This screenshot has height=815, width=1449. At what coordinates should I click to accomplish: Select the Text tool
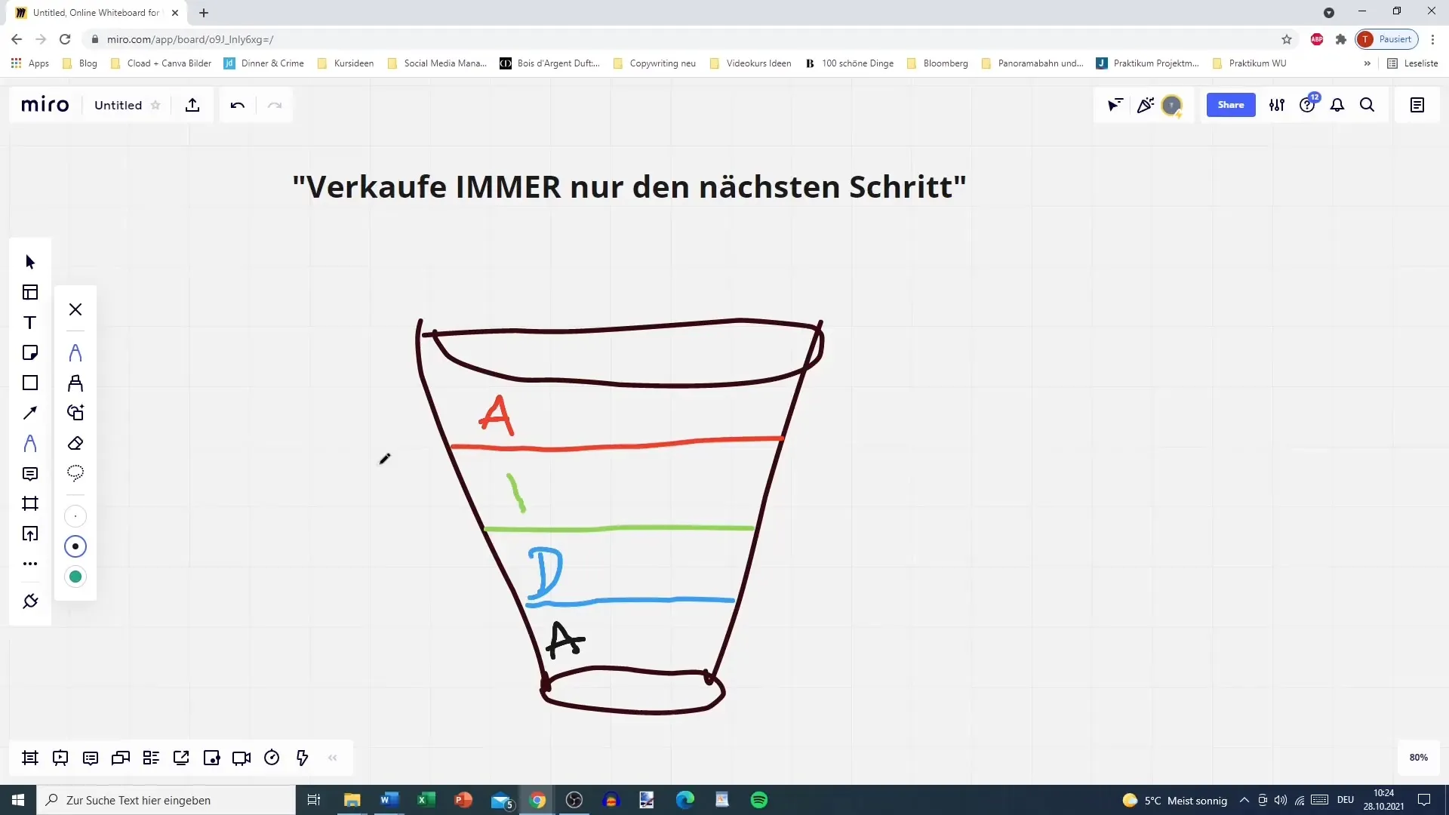[30, 322]
